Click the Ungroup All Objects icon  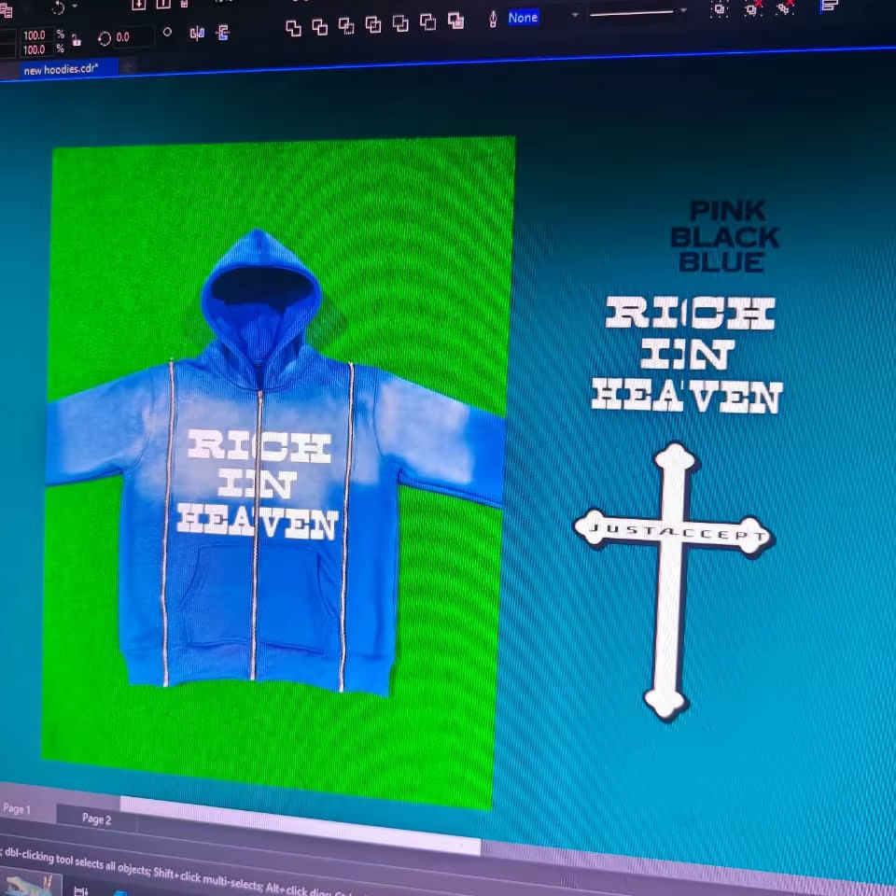pyautogui.click(x=786, y=8)
